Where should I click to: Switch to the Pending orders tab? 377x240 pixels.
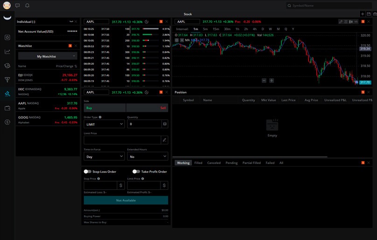(231, 163)
